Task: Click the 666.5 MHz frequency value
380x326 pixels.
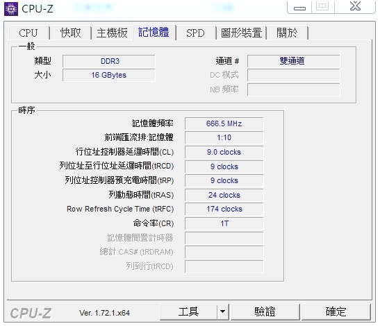Action: click(x=224, y=123)
